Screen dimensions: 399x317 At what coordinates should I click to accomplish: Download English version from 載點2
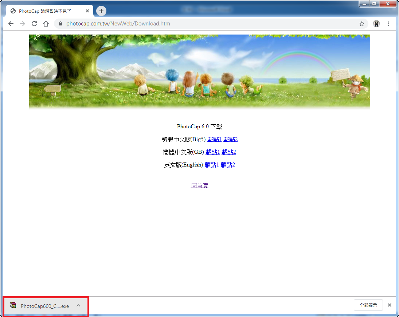[x=228, y=165]
